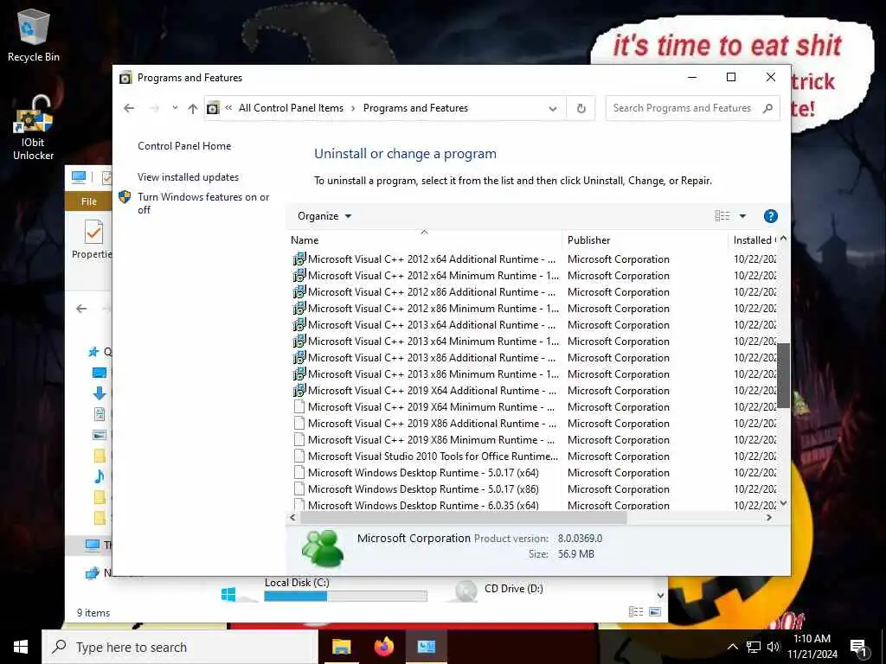Click the Properties icon in the File Explorer ribbon

point(93,232)
